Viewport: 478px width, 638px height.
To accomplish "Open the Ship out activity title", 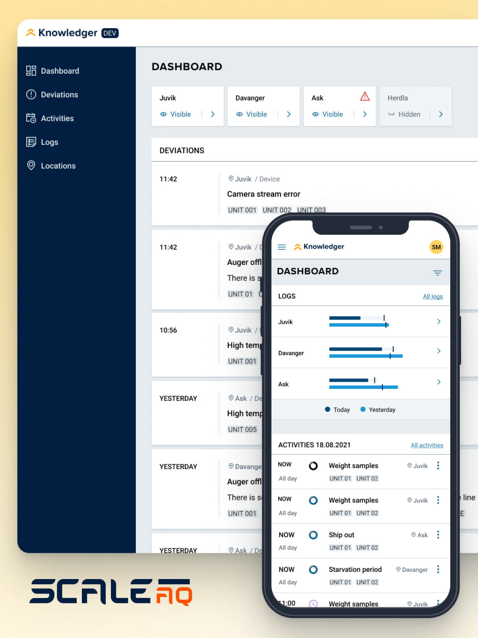I will tap(342, 535).
